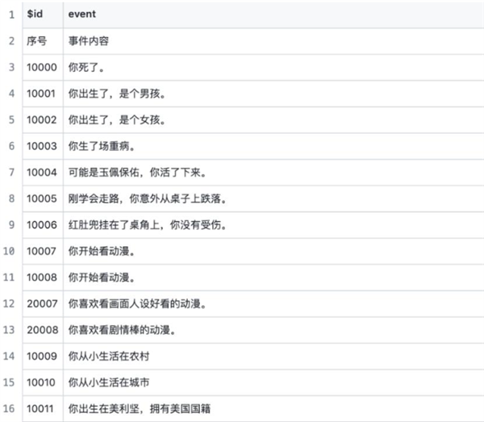Select line number 12
Viewport: 484px width, 422px height.
point(10,303)
